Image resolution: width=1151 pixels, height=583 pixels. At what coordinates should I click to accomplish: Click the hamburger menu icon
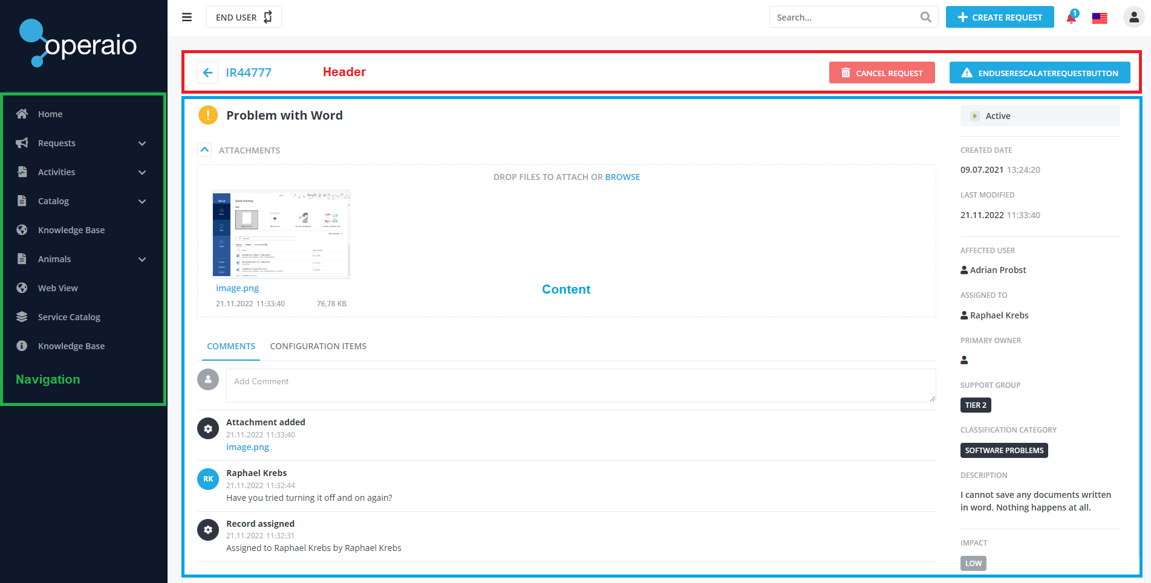pyautogui.click(x=187, y=18)
